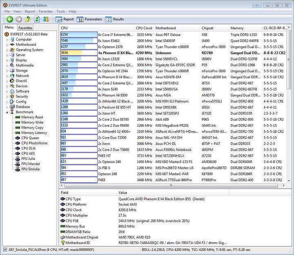The width and height of the screenshot is (294, 255).
Task: Select the Motherboard tree icon
Action: tap(12, 44)
